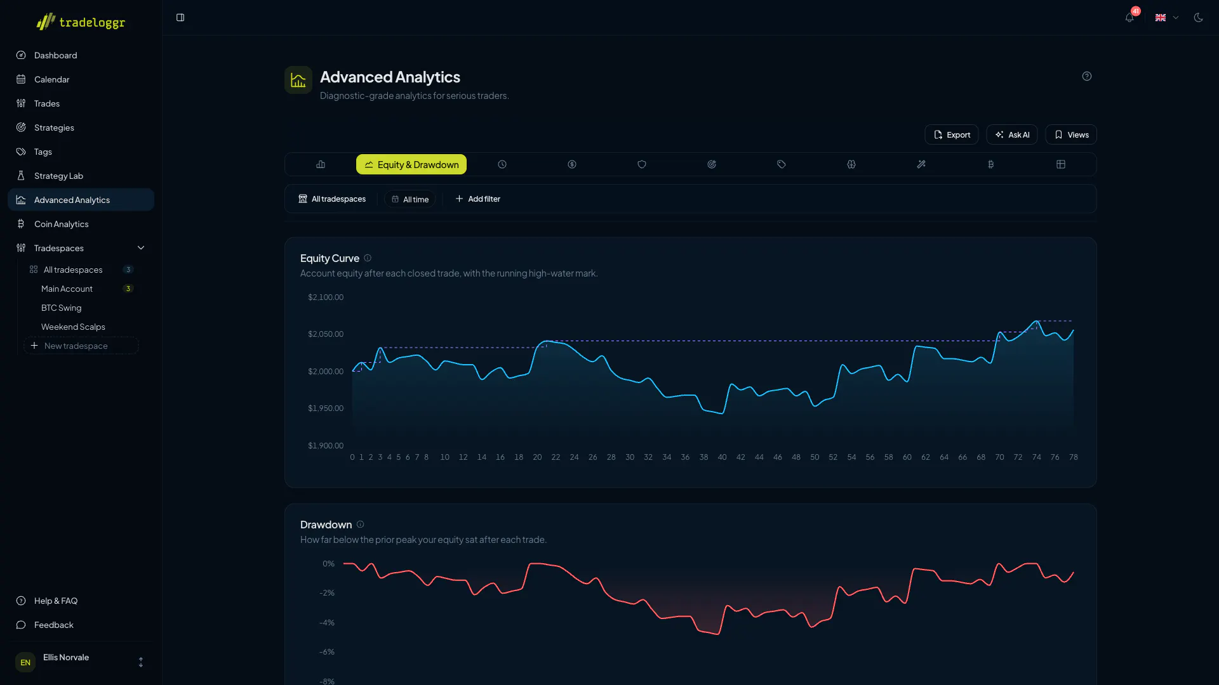Open the language flag dropdown

[x=1166, y=18]
